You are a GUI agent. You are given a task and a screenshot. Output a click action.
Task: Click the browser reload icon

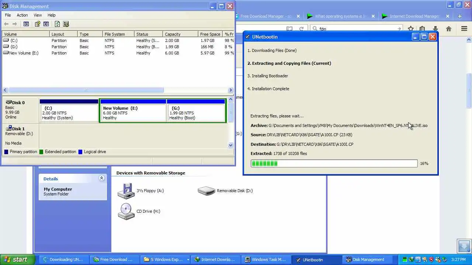click(301, 29)
